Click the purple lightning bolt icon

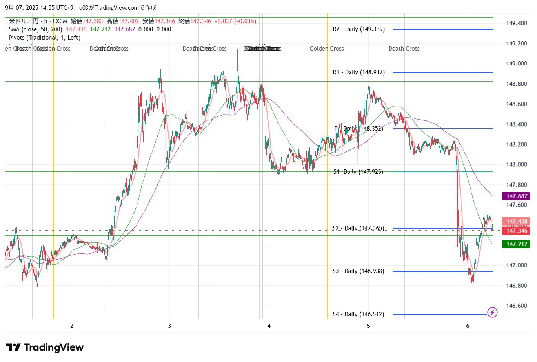click(x=492, y=313)
